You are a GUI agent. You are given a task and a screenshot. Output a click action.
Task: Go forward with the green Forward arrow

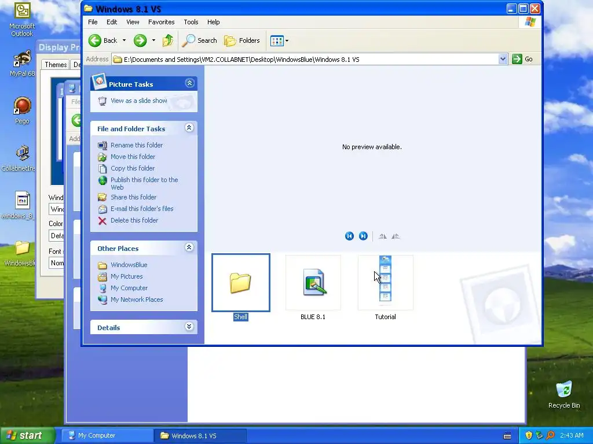pyautogui.click(x=140, y=40)
